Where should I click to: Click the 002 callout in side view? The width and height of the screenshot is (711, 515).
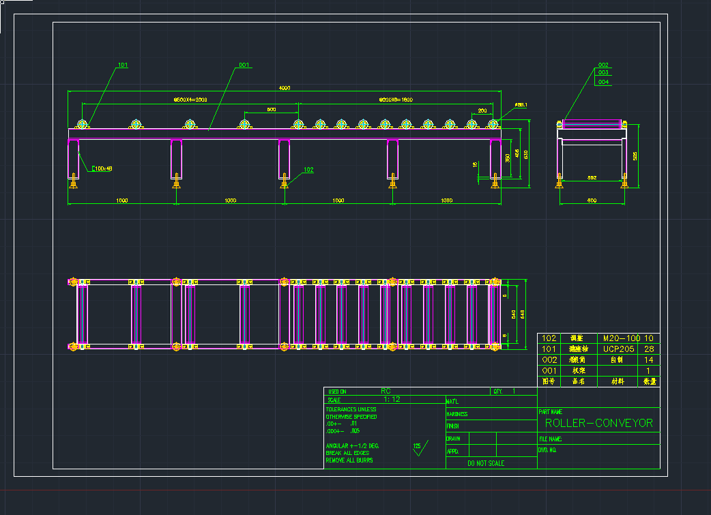603,65
